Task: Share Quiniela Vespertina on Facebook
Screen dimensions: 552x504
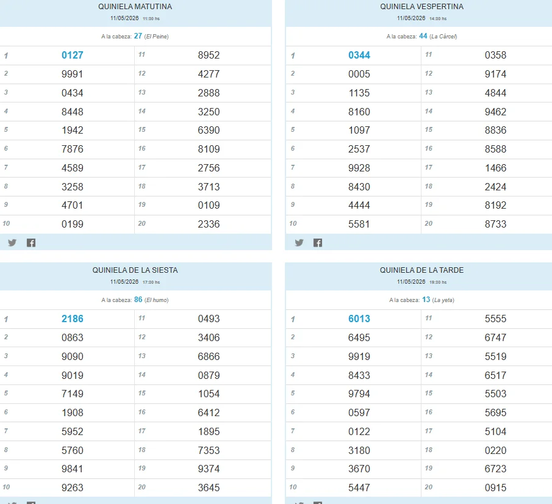Action: point(318,243)
